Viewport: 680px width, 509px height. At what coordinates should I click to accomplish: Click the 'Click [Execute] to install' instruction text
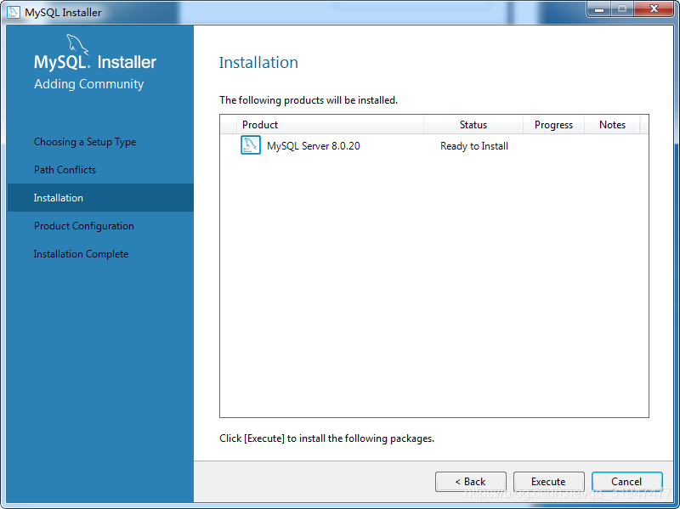click(326, 438)
